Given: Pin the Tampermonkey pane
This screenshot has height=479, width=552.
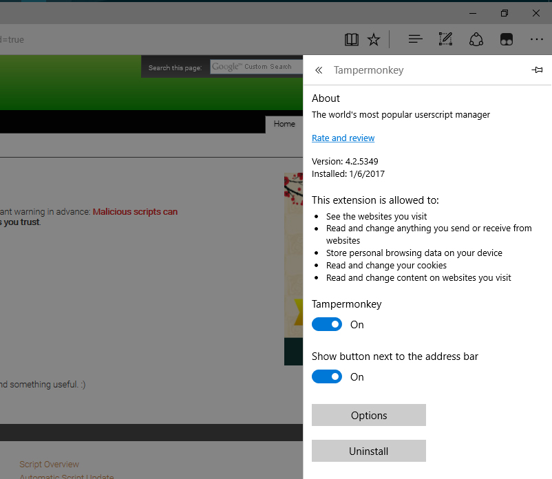Looking at the screenshot, I should pyautogui.click(x=537, y=70).
